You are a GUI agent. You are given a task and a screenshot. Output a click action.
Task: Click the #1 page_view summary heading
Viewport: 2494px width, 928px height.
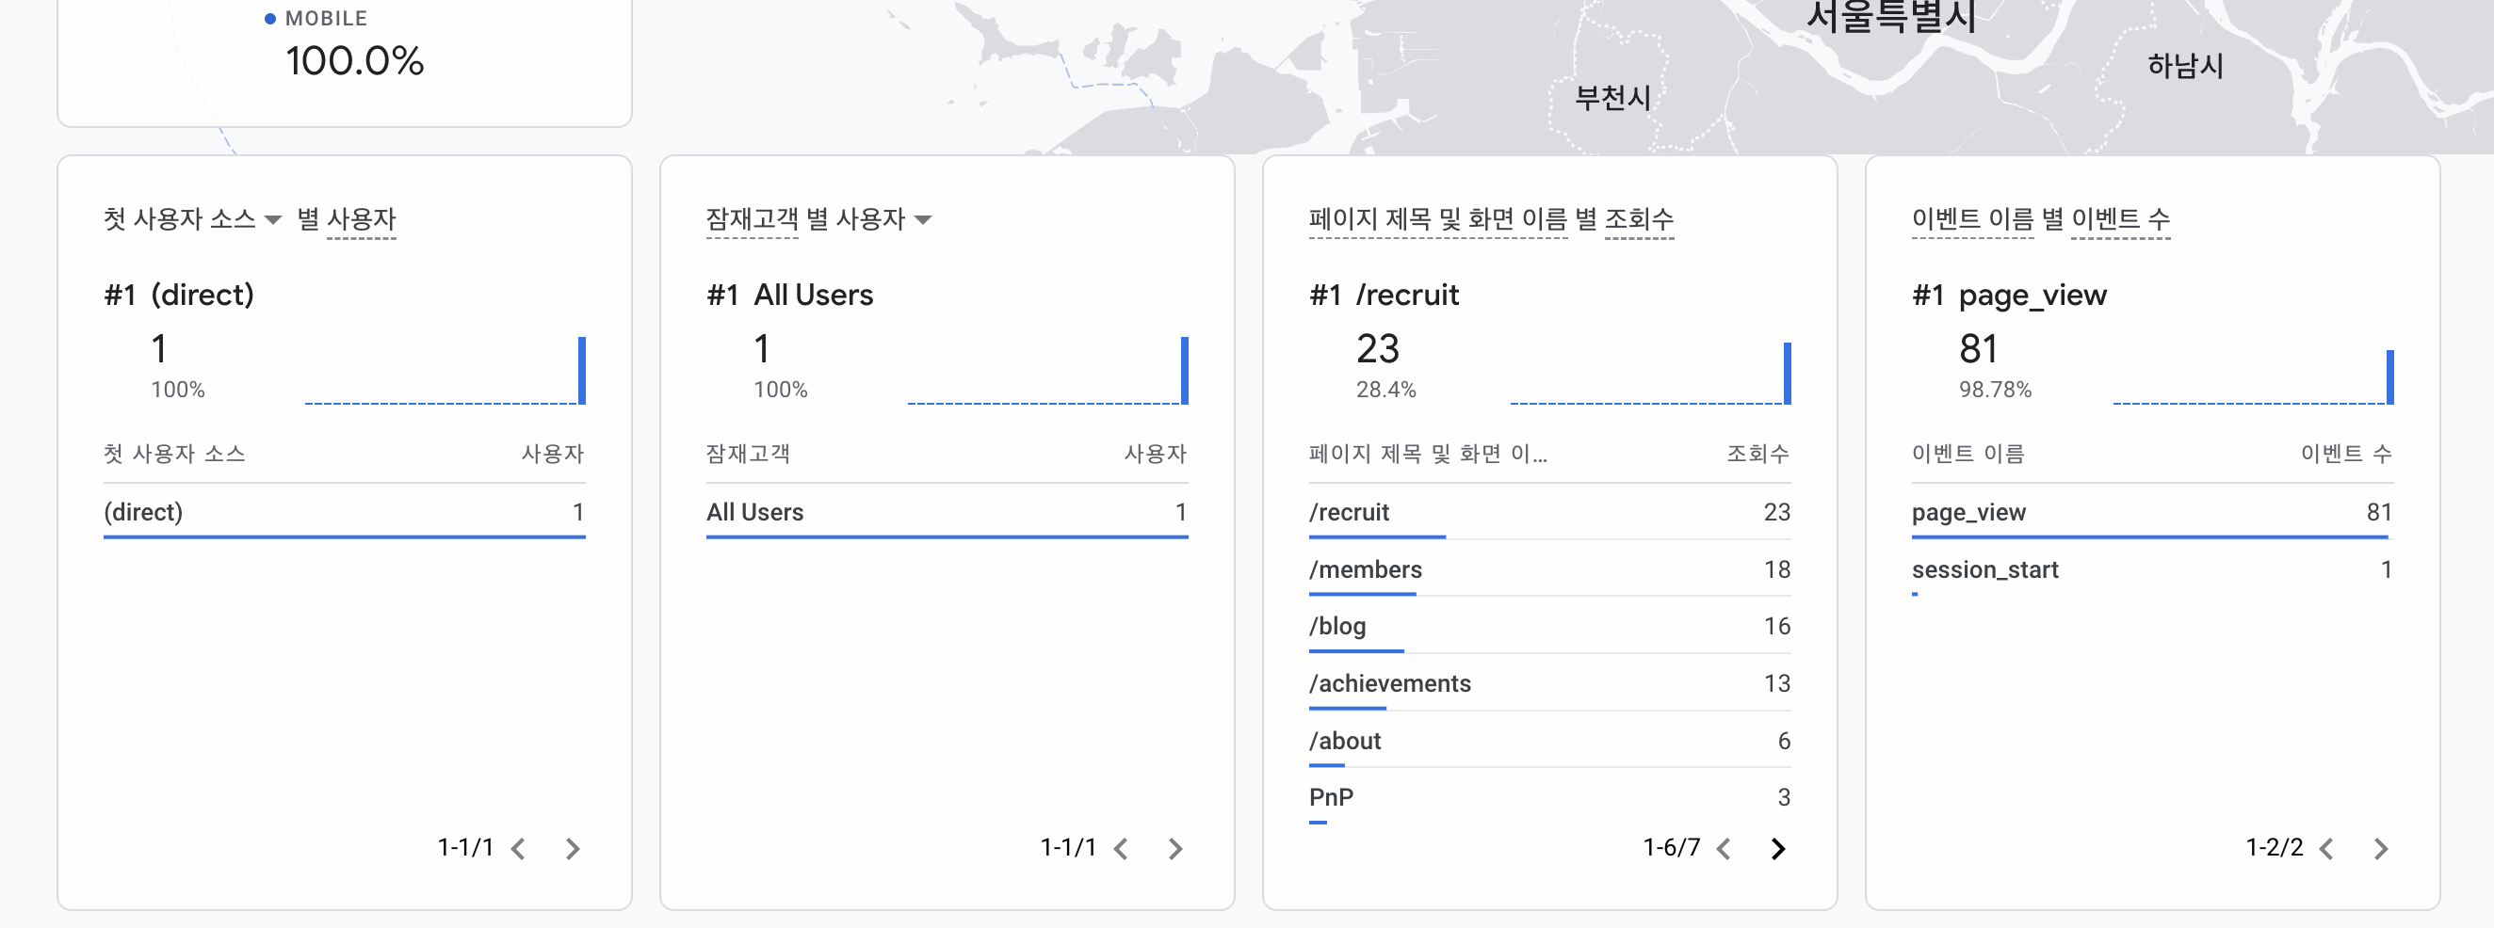coord(2009,296)
